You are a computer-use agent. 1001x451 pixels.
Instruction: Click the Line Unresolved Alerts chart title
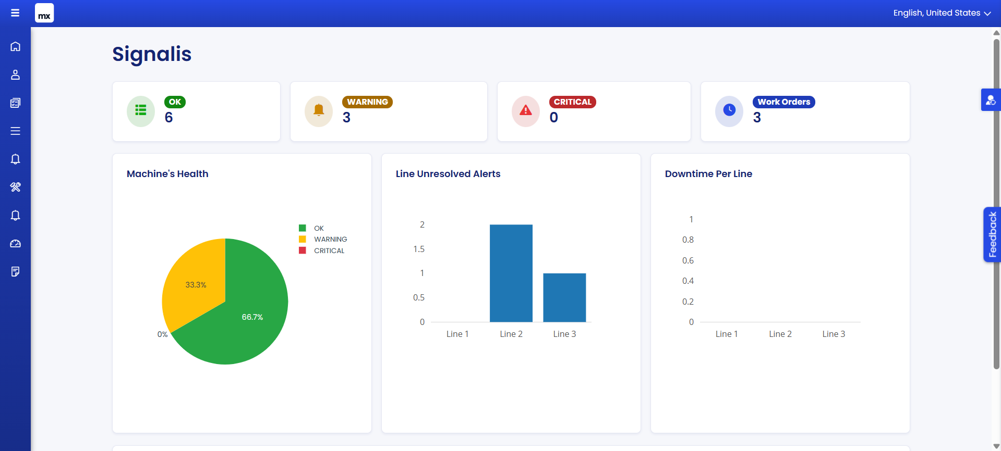[448, 174]
